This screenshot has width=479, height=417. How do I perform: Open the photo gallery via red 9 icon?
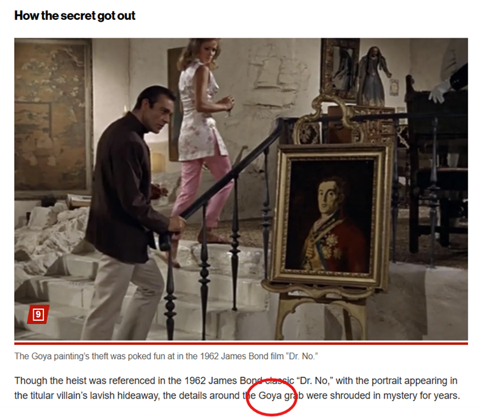(x=38, y=314)
